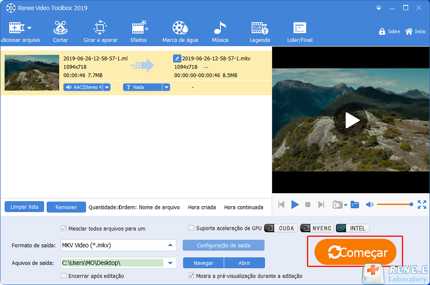Enable Encerrar após editação checkbox

[63, 276]
